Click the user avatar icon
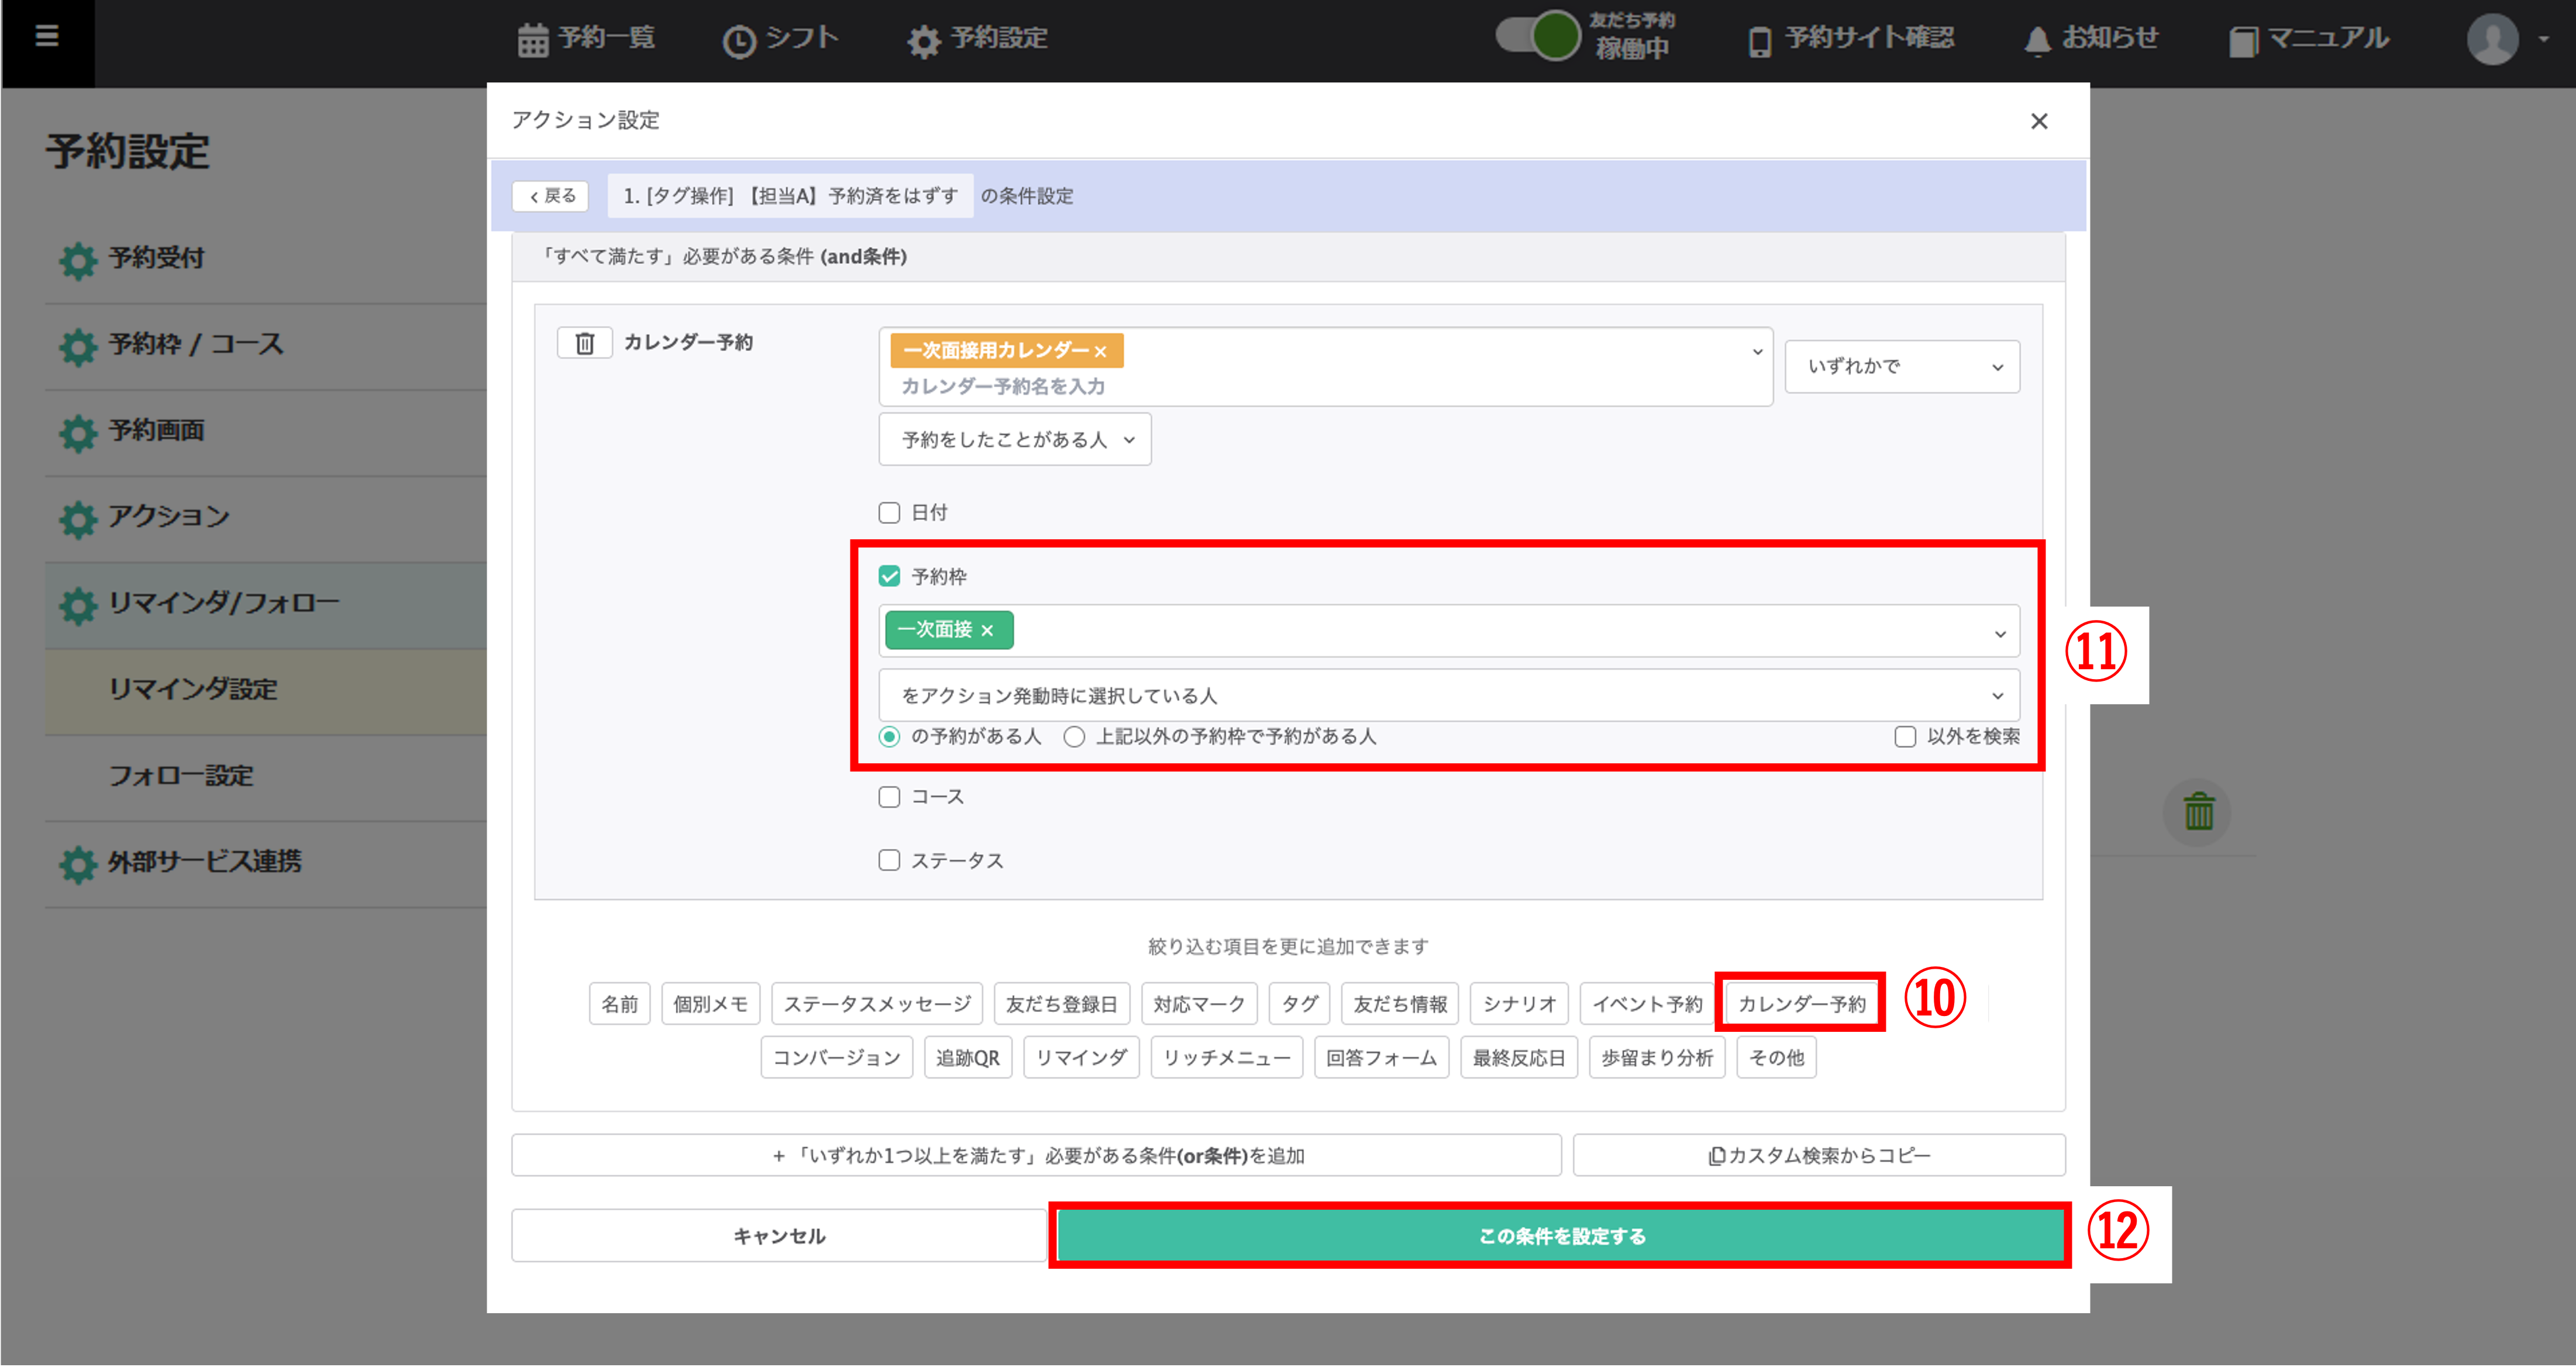 pos(2492,39)
